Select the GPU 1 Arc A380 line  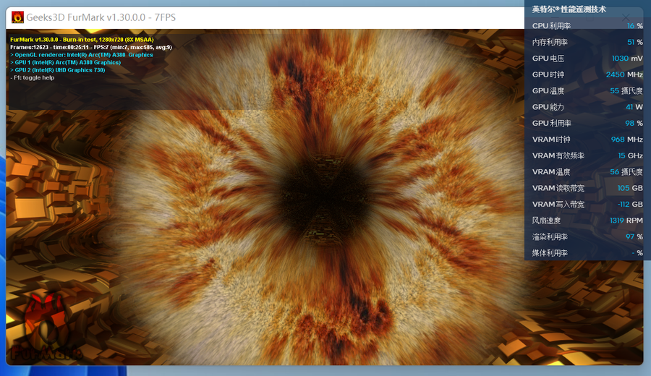pos(65,63)
